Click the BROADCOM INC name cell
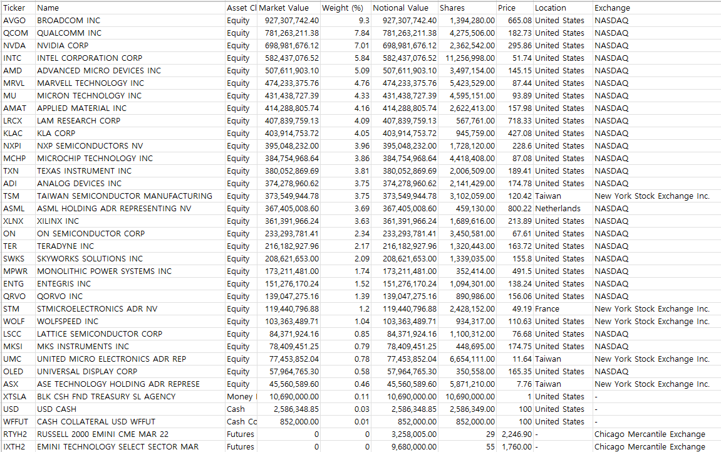The image size is (721, 452). (x=130, y=21)
